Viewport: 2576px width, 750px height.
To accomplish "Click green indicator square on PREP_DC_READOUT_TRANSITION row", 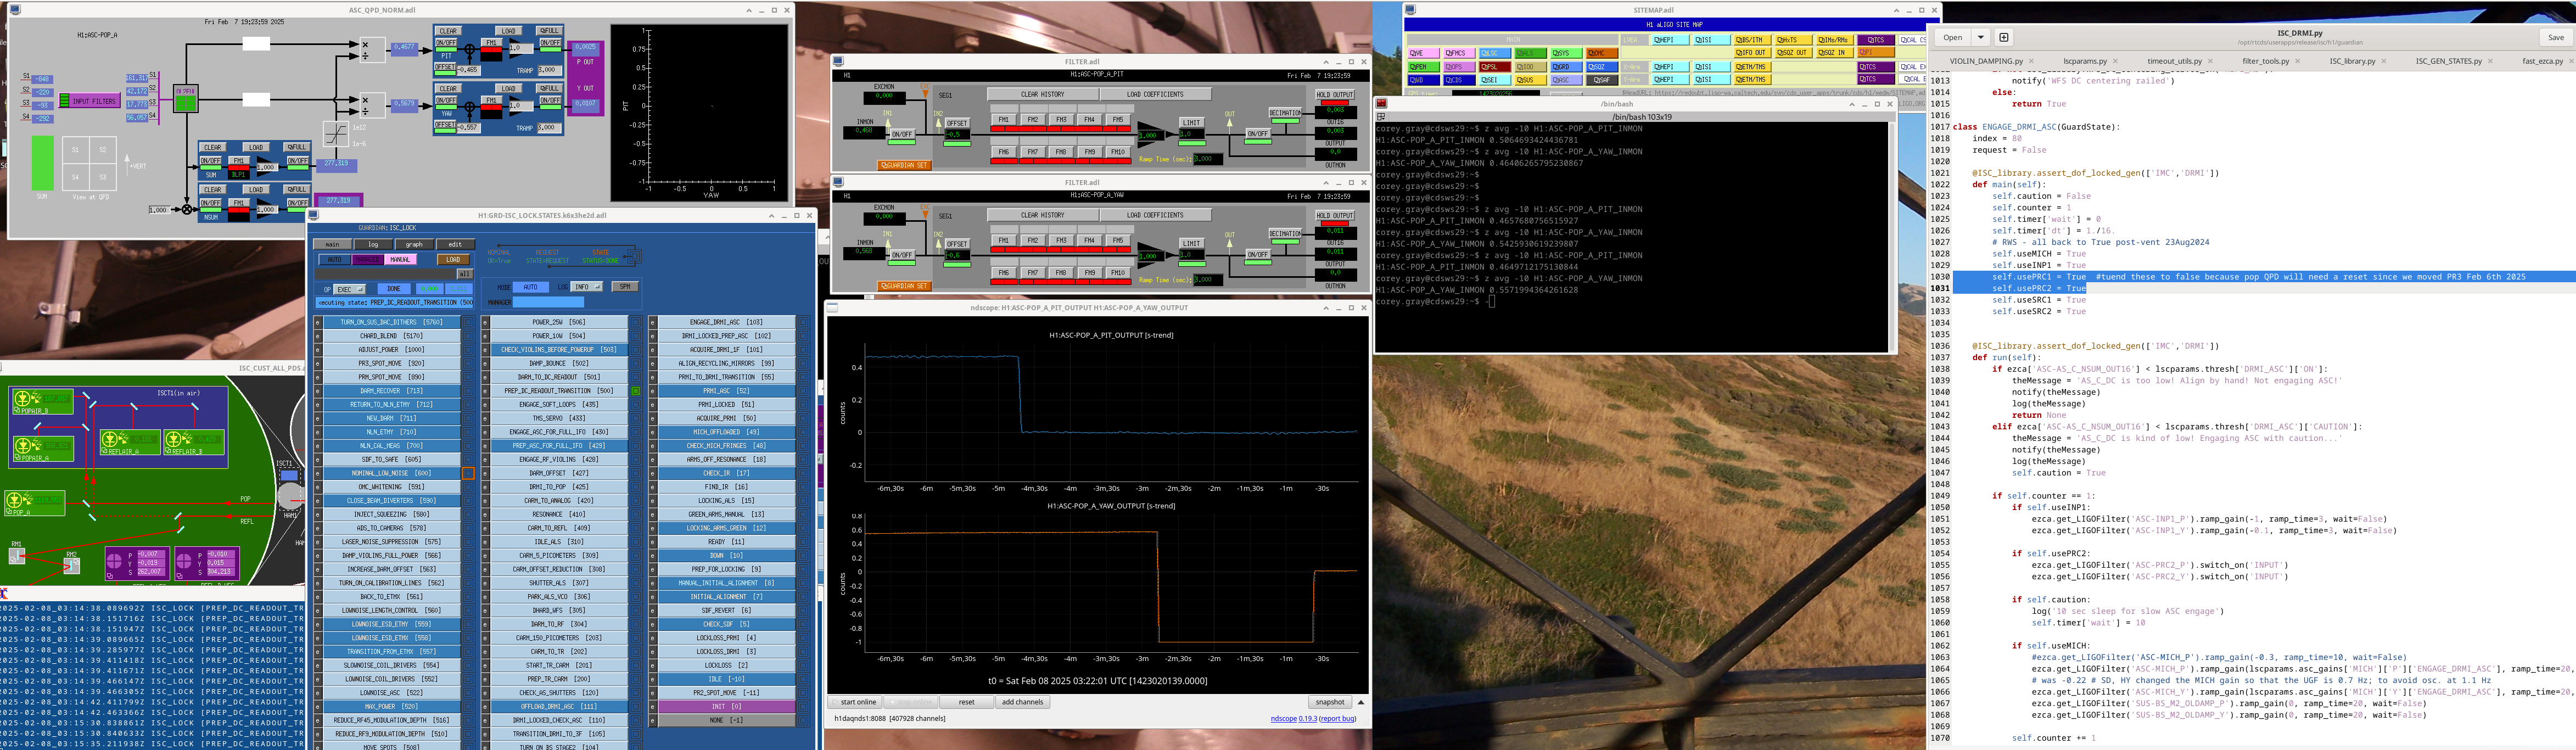I will point(635,391).
